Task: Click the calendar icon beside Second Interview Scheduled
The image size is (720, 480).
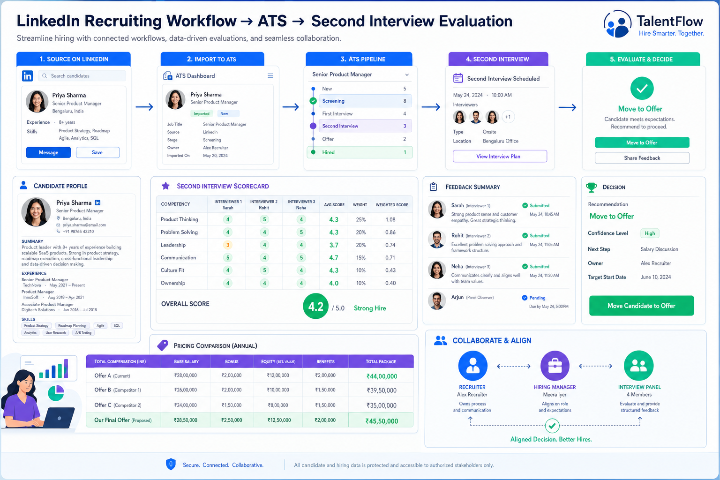Action: click(458, 78)
